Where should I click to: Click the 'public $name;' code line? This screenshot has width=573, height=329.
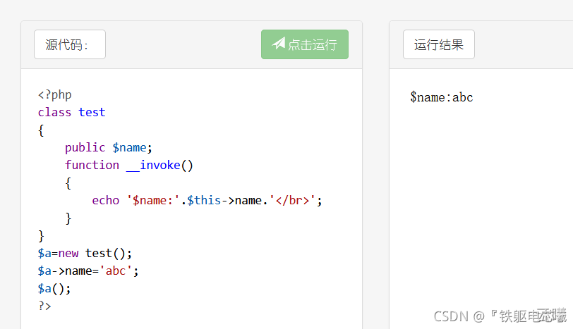(x=109, y=148)
